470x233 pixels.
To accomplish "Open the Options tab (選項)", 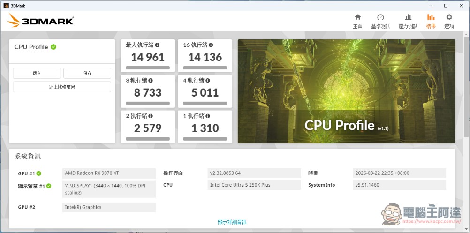I will click(449, 21).
